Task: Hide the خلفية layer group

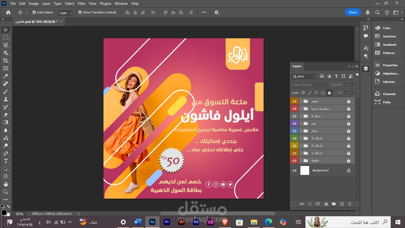Action: (x=294, y=161)
